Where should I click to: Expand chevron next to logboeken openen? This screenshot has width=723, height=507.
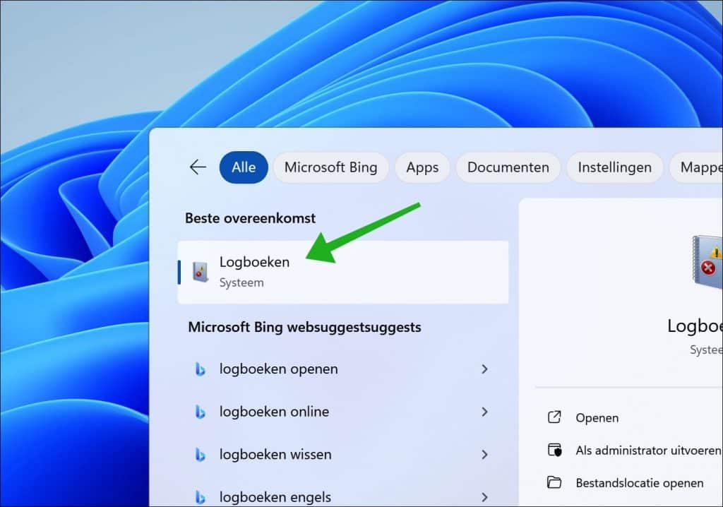[484, 369]
